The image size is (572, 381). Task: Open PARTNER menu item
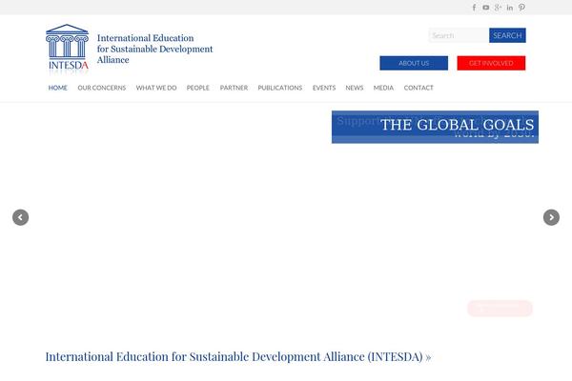coord(234,88)
